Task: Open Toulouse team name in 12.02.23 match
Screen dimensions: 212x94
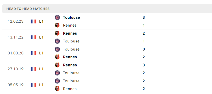Action: (71, 17)
